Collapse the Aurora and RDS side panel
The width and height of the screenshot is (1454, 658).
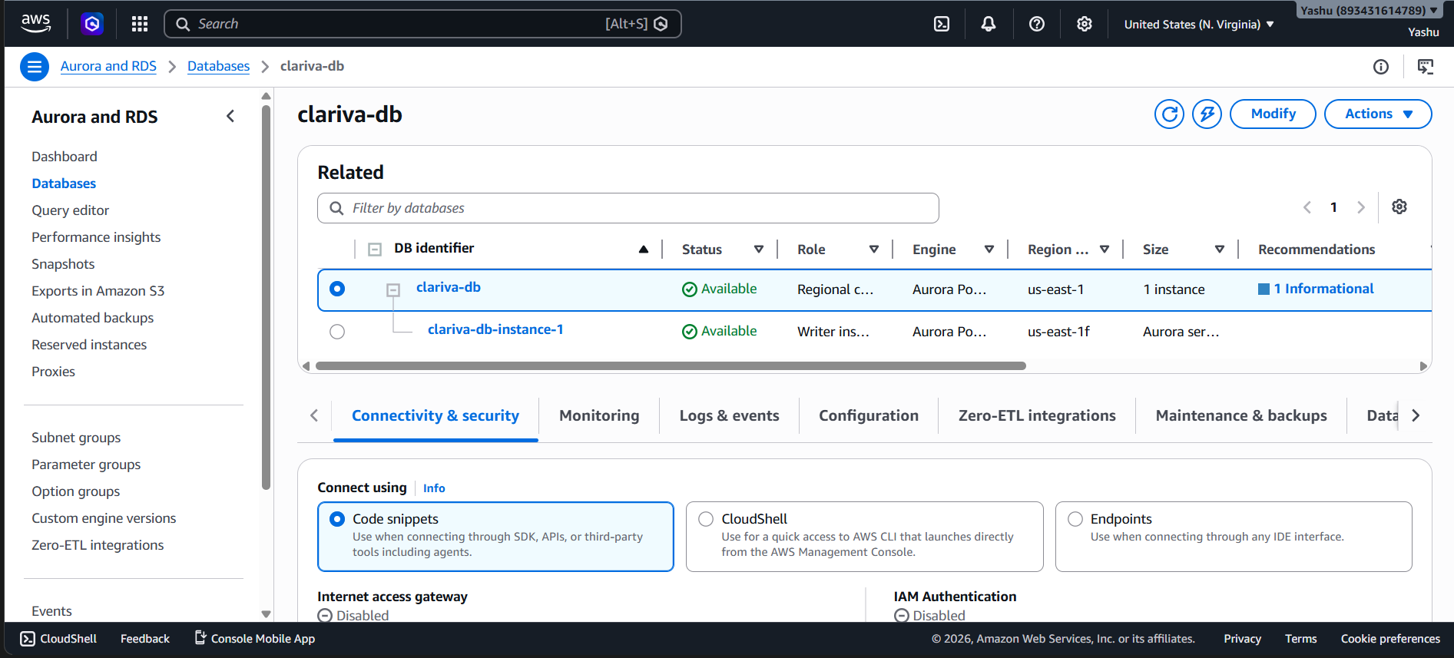(230, 117)
